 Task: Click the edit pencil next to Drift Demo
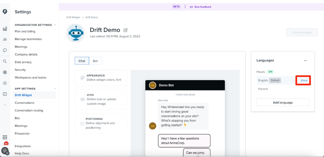click(126, 30)
